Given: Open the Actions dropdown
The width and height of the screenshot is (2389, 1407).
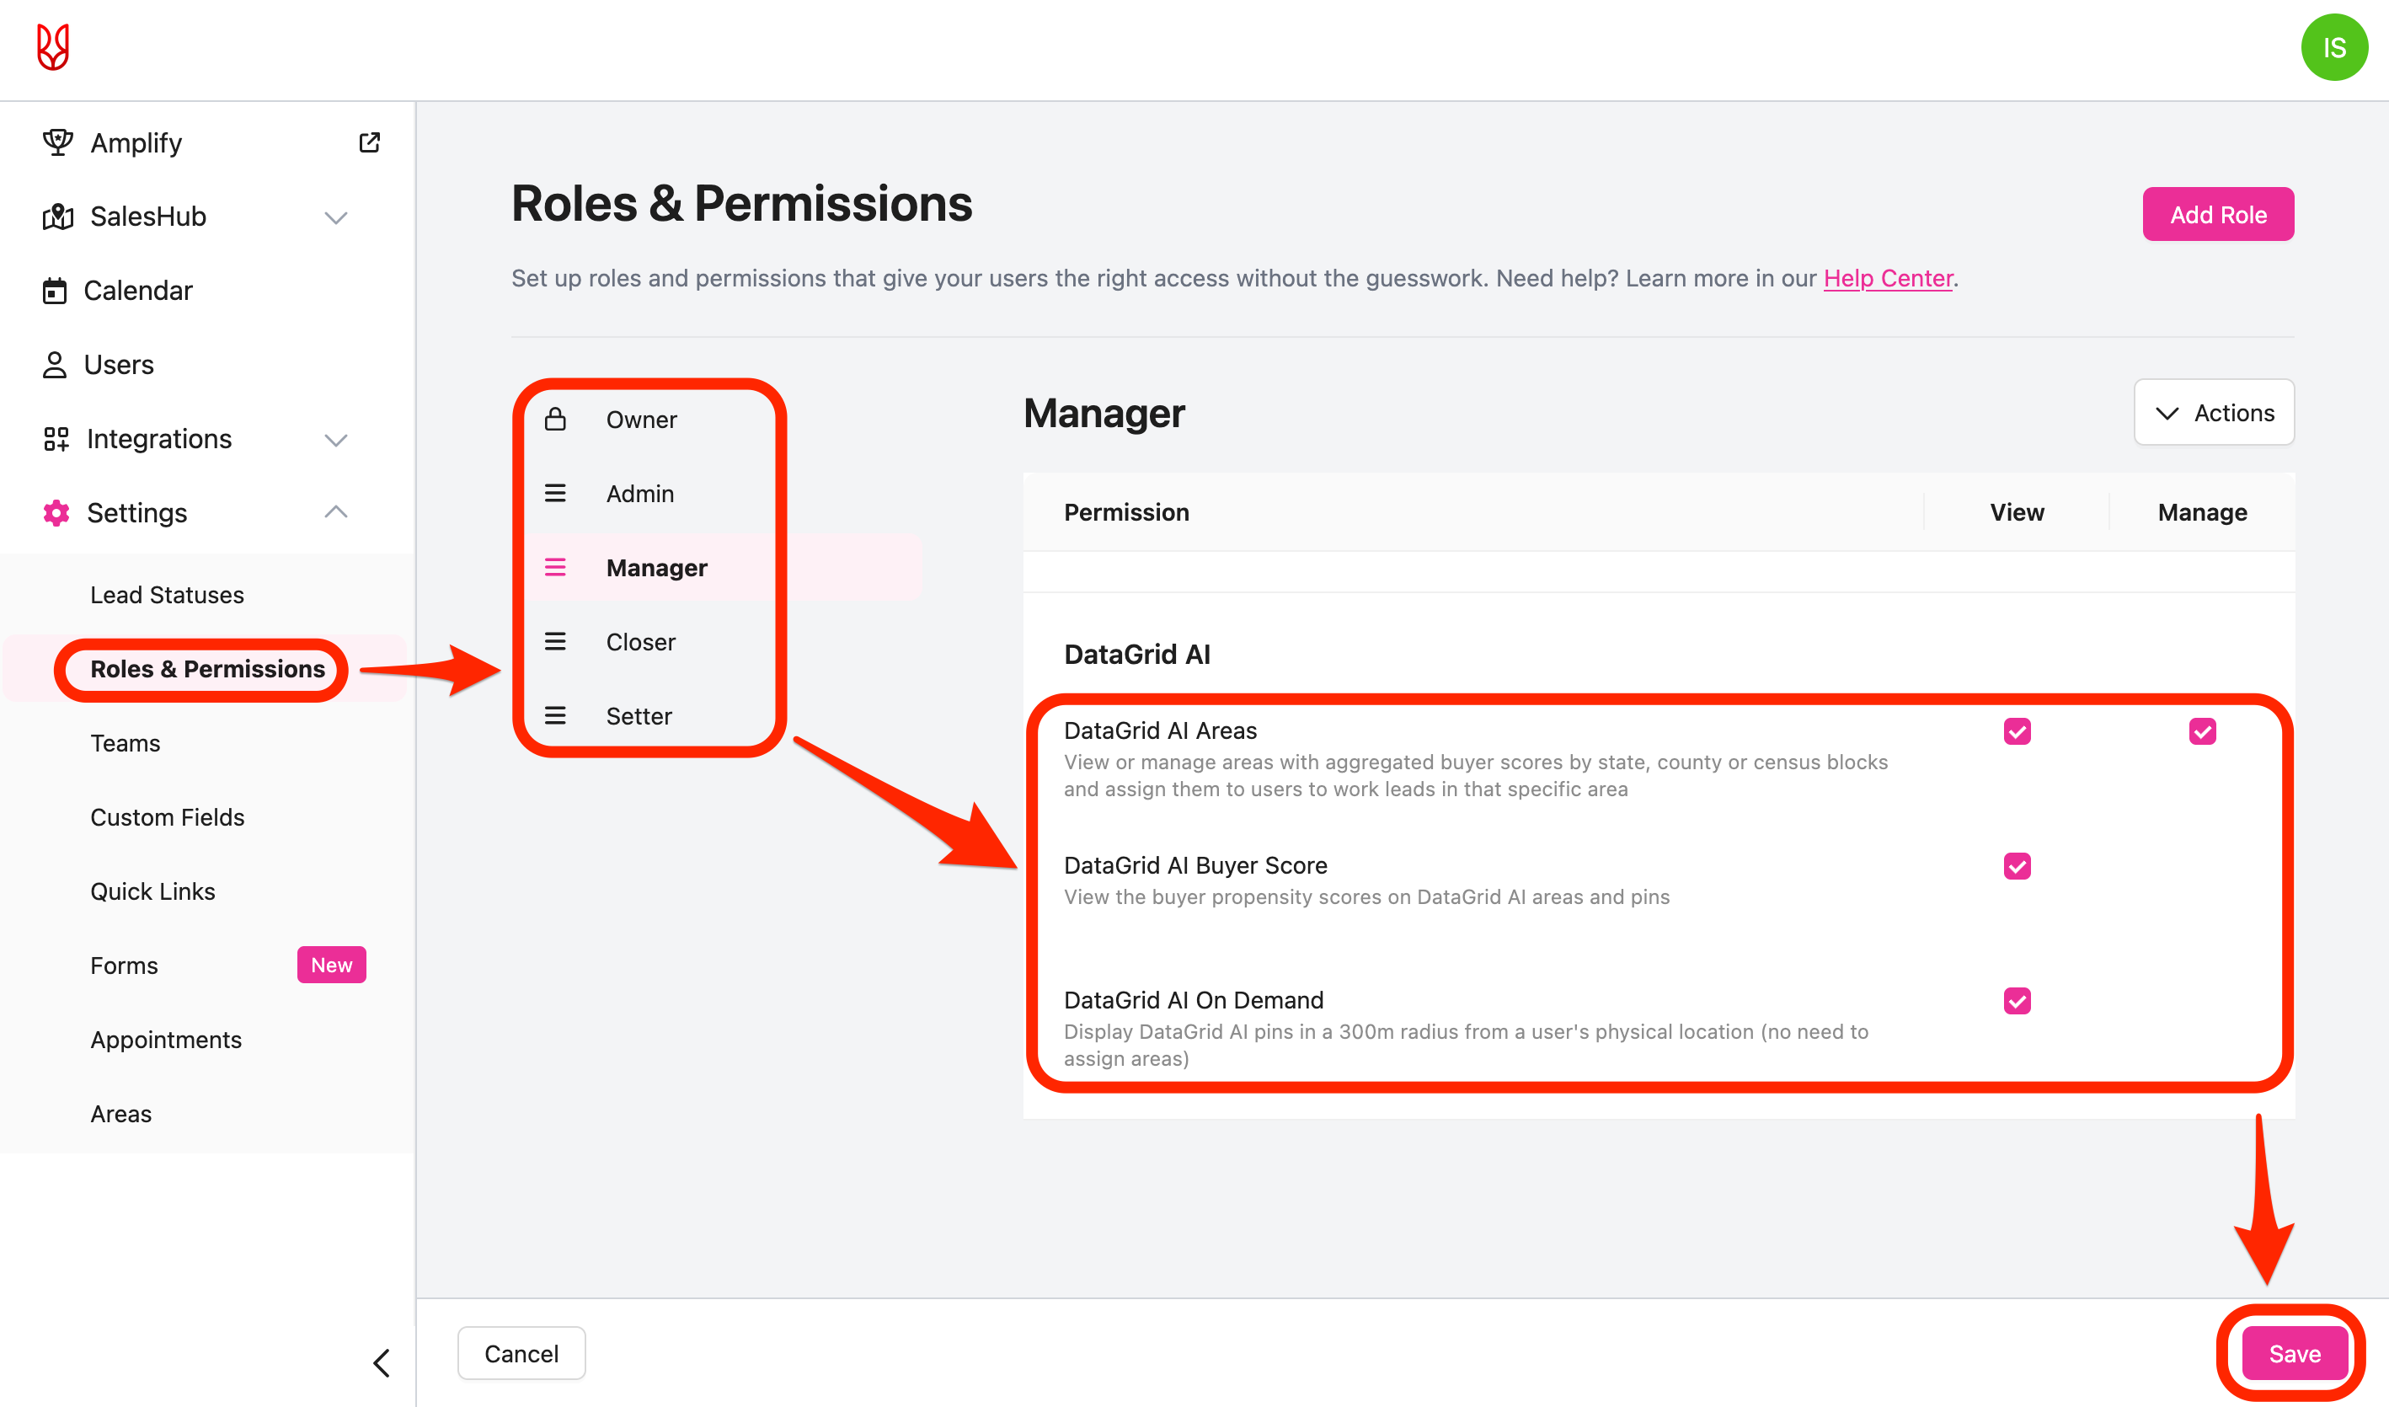Looking at the screenshot, I should (2214, 413).
